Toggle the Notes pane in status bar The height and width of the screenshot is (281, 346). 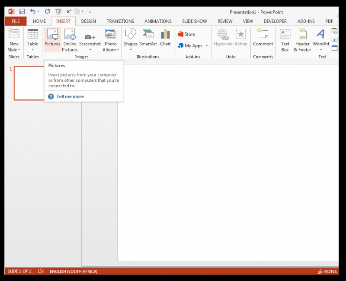pos(327,271)
